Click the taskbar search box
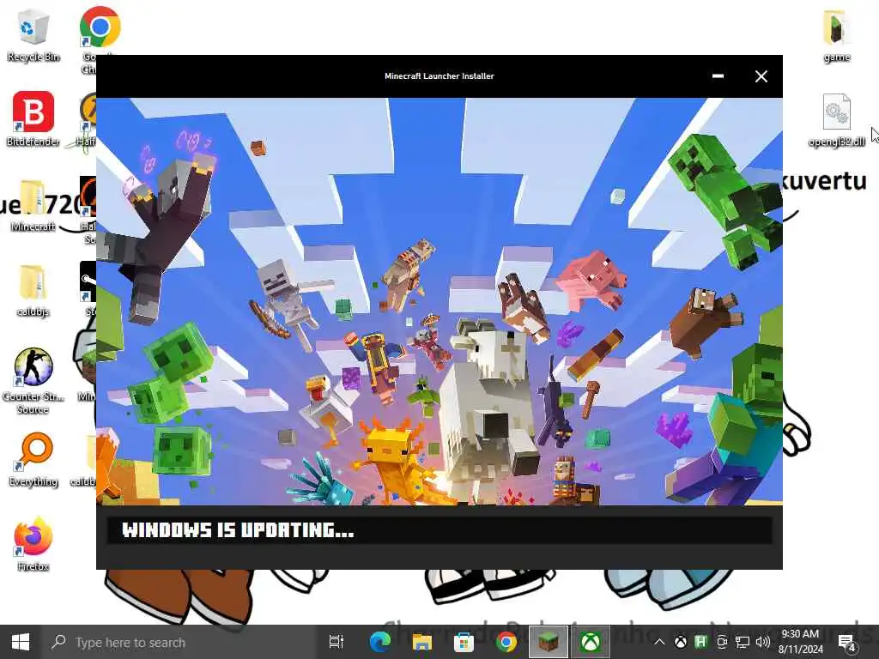Screen dimensions: 879x659 180,642
